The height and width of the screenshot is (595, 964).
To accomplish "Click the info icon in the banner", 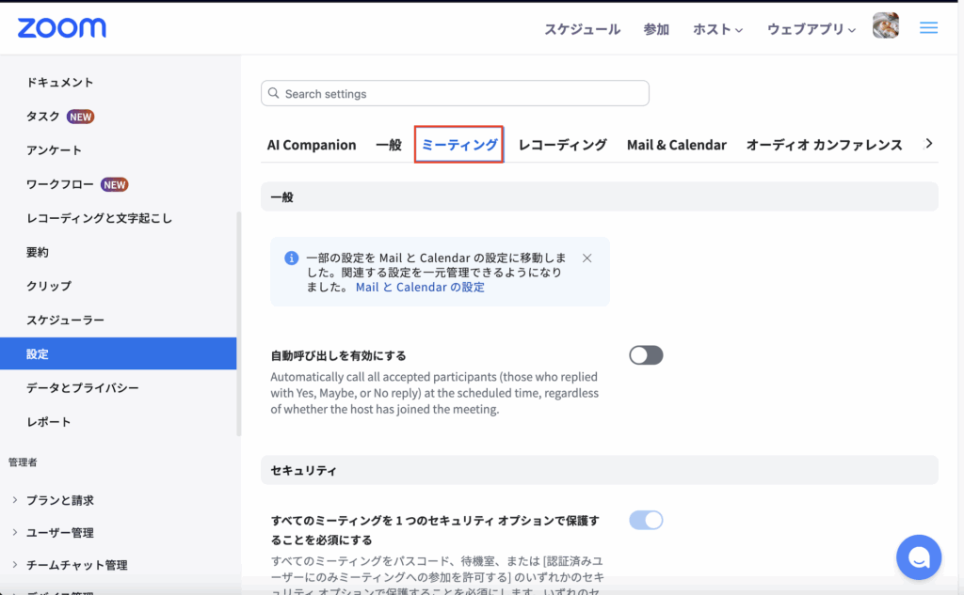I will pyautogui.click(x=292, y=258).
